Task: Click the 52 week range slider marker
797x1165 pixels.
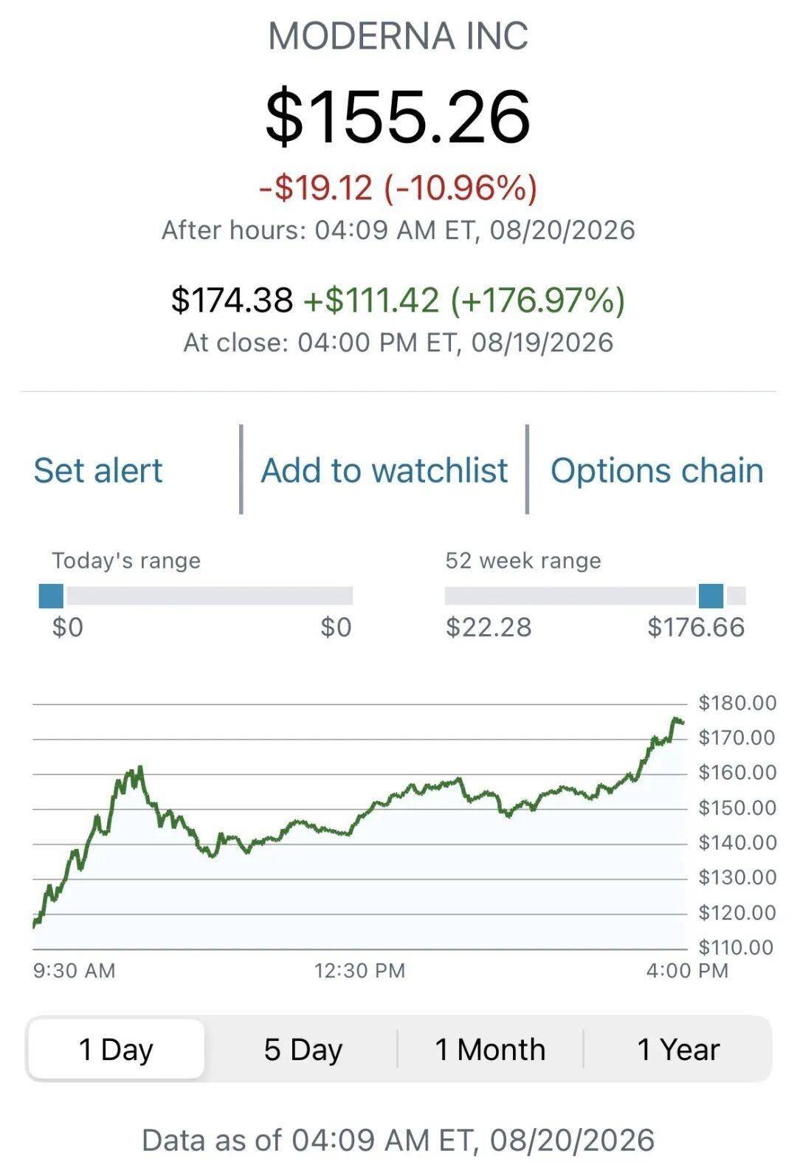Action: click(x=711, y=596)
